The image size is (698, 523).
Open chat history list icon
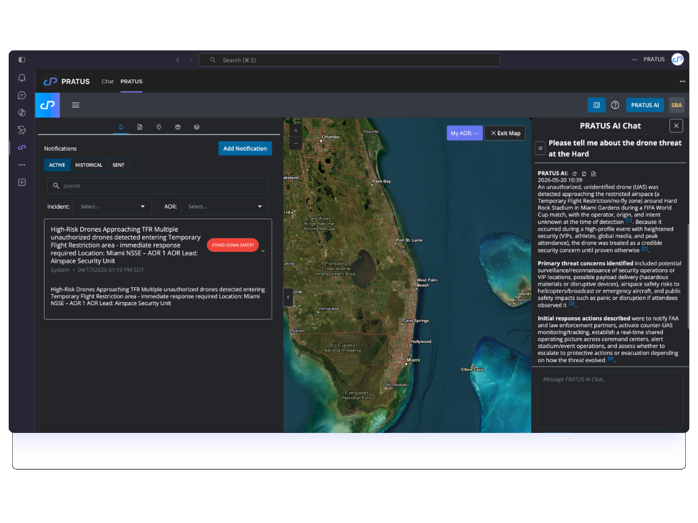coord(540,148)
